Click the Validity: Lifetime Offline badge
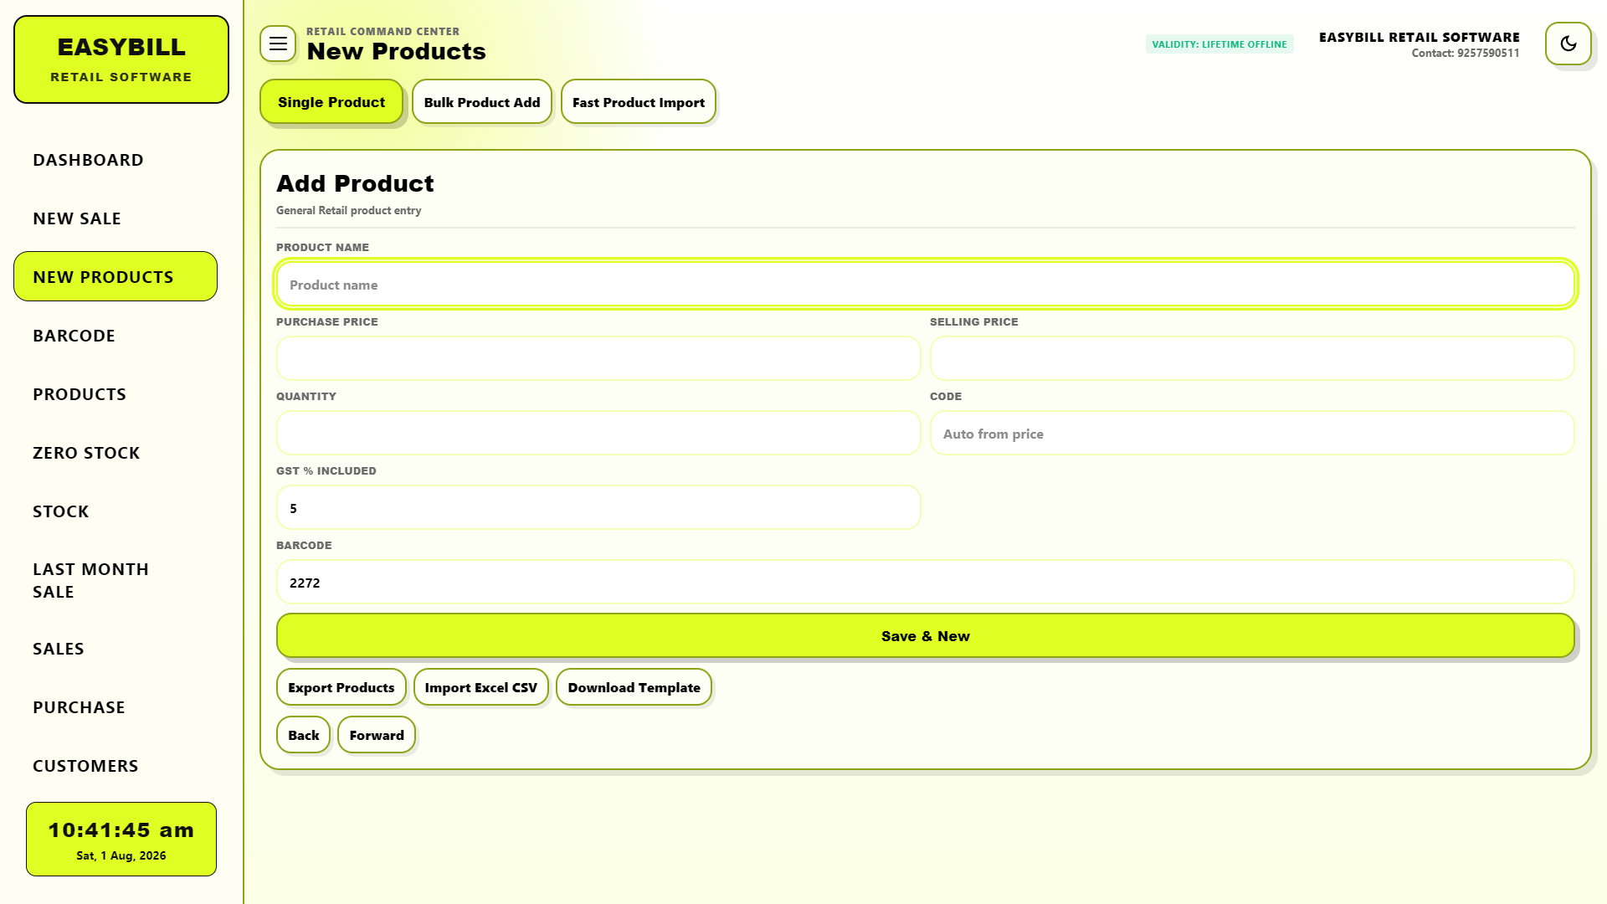 [1219, 44]
